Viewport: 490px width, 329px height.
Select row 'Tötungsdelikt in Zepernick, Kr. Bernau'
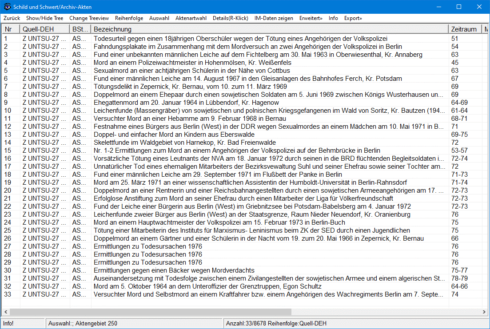[244, 87]
